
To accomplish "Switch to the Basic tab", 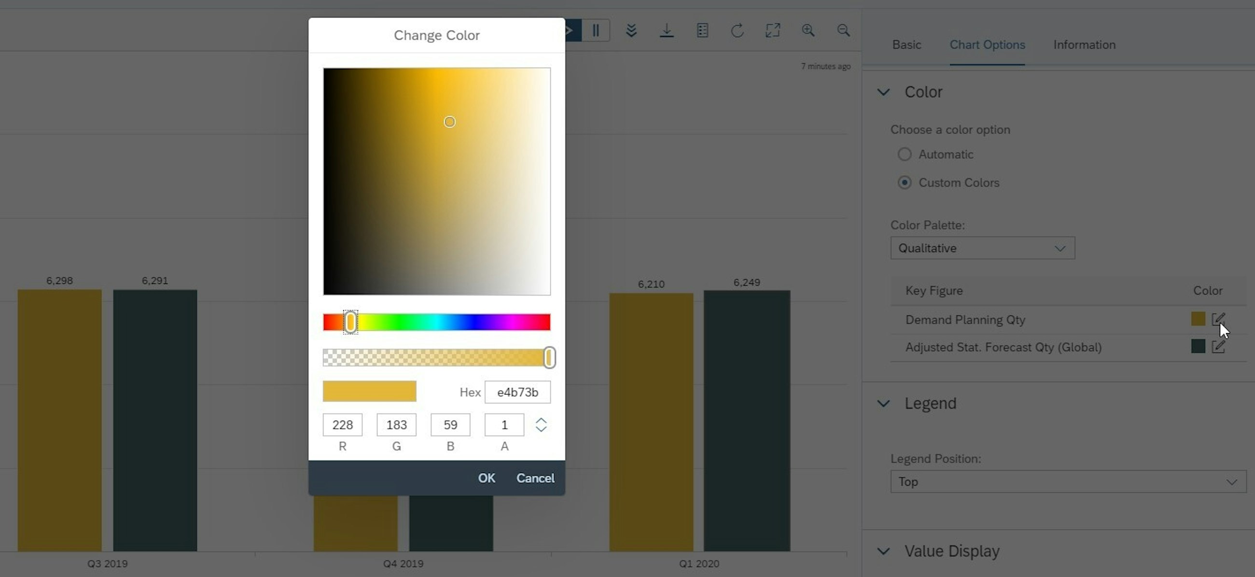I will pyautogui.click(x=907, y=44).
